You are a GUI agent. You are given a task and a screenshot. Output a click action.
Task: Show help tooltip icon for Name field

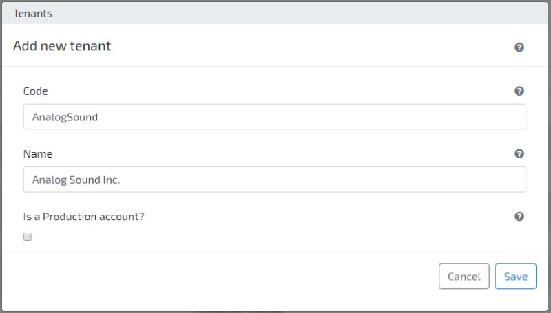[x=519, y=153]
